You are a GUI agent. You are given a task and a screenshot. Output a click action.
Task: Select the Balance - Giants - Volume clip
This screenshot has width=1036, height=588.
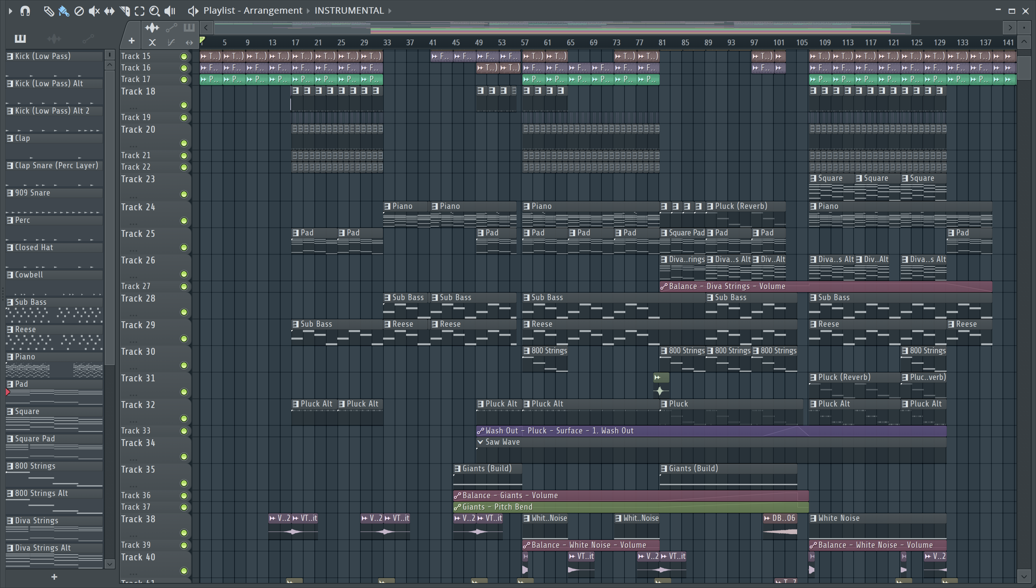click(631, 496)
